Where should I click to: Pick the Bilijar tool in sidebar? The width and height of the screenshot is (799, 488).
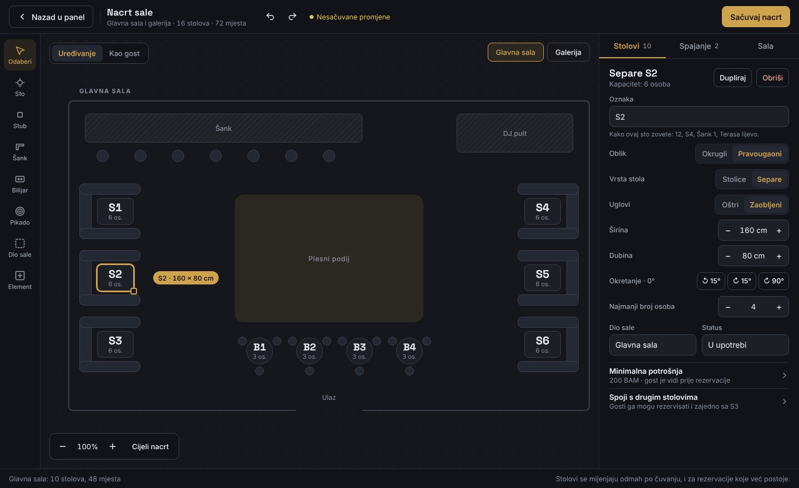(x=20, y=184)
